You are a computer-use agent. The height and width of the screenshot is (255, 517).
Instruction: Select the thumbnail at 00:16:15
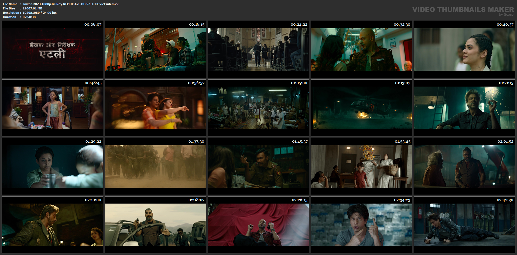click(x=155, y=49)
